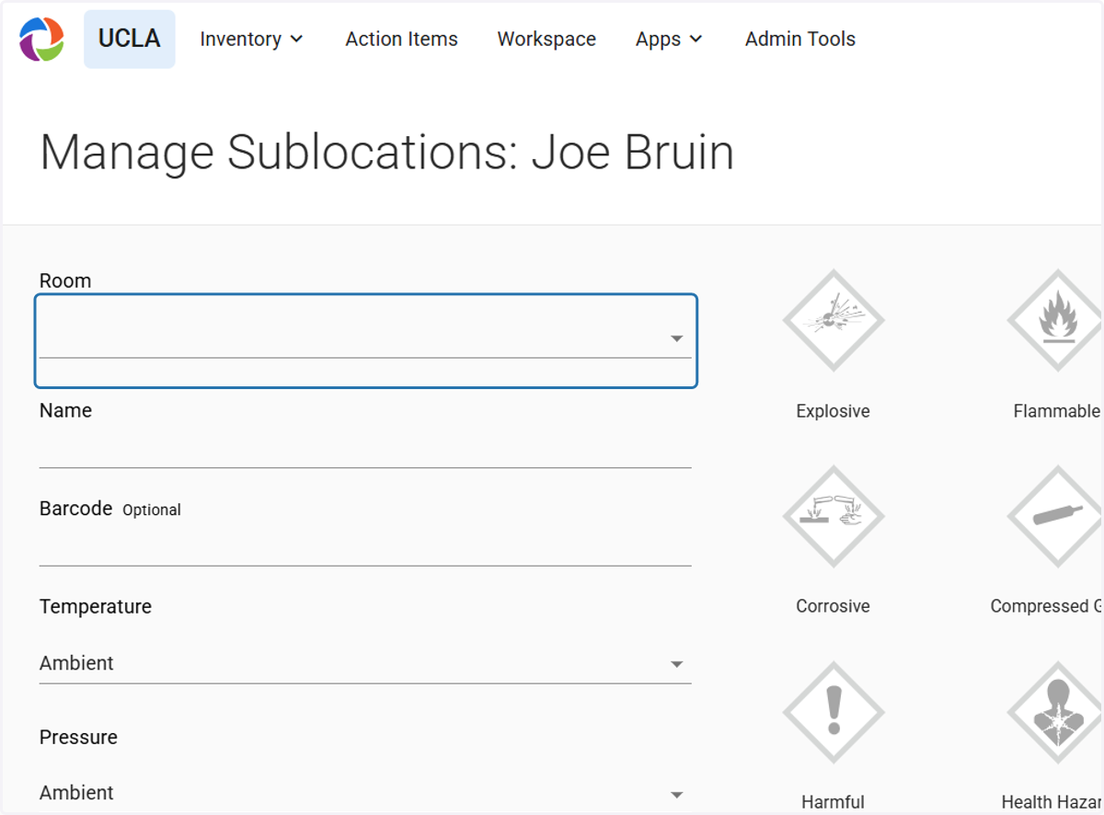Click the UCLA button

coord(130,39)
